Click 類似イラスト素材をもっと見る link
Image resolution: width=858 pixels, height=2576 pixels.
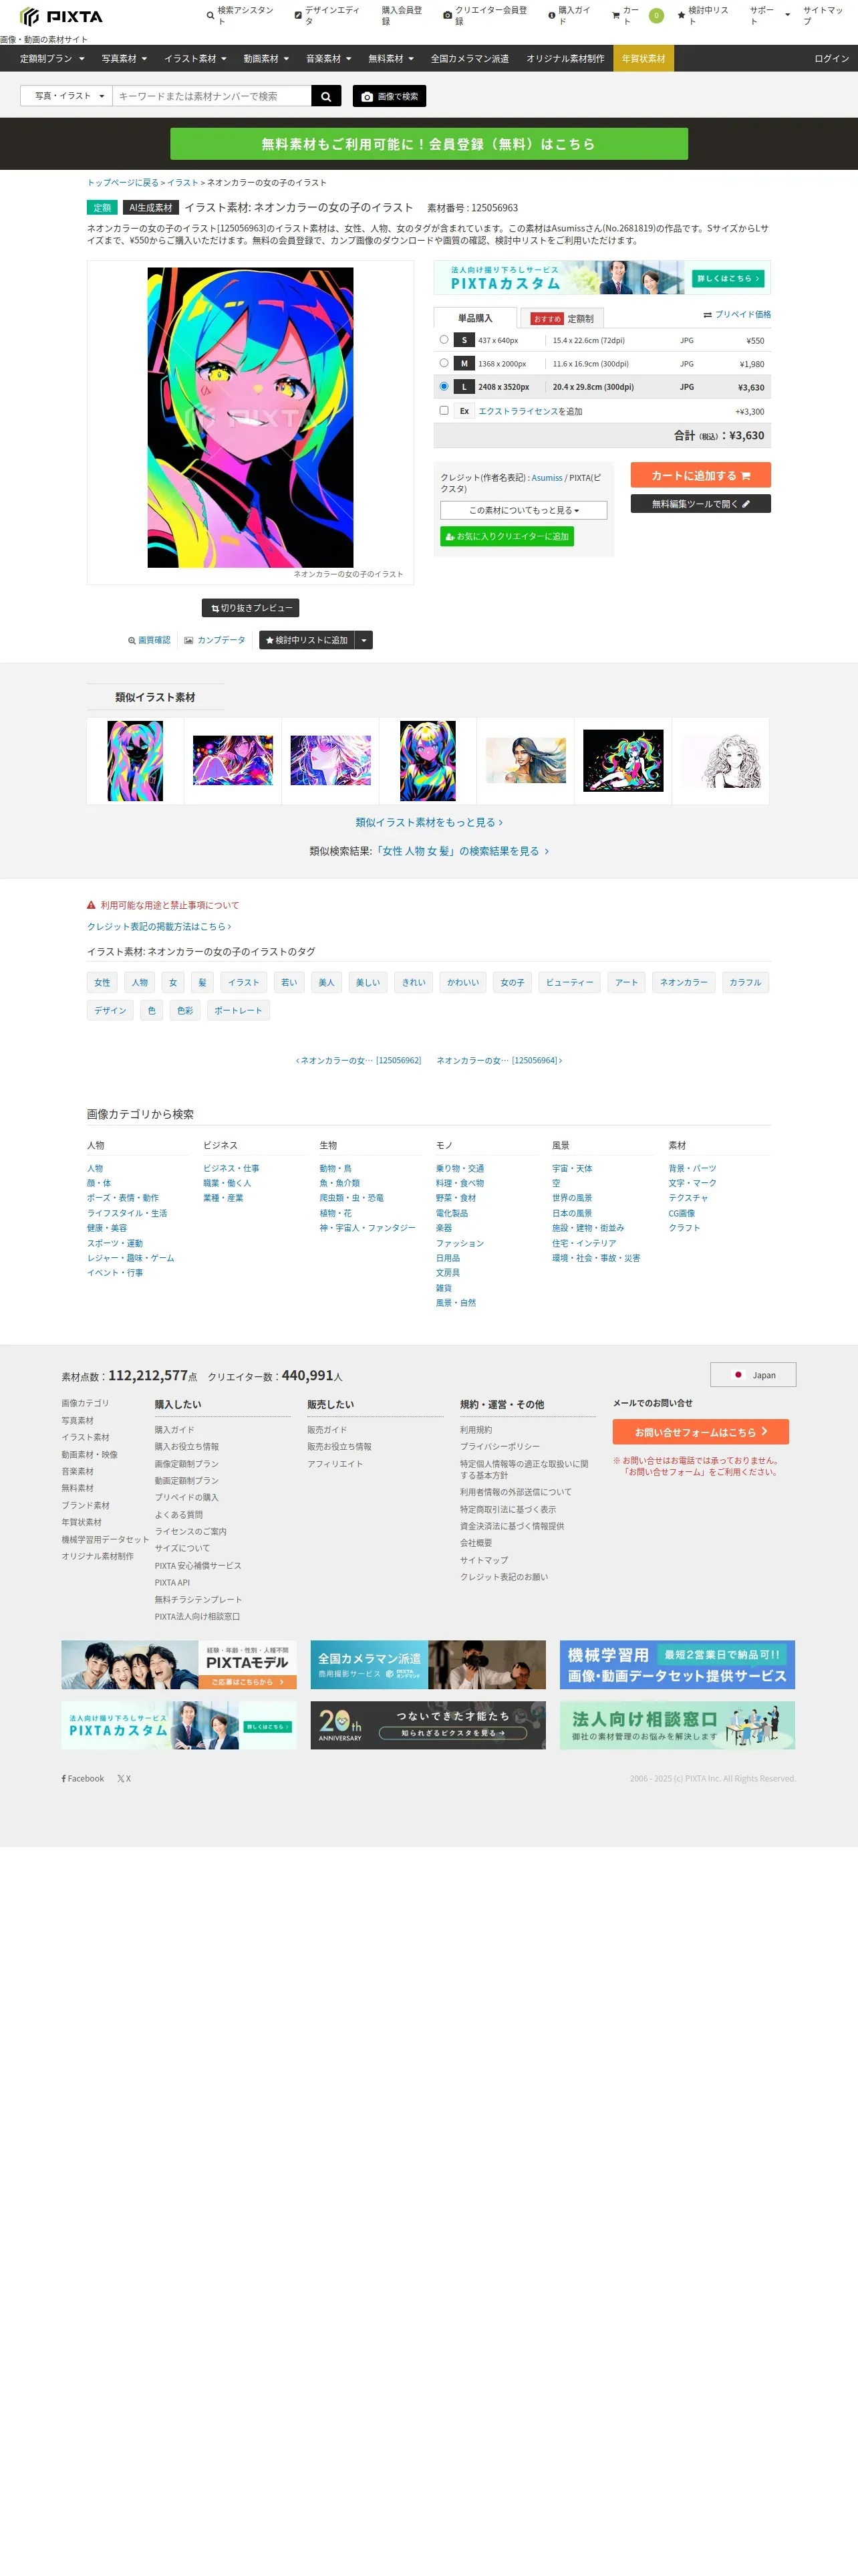click(428, 822)
